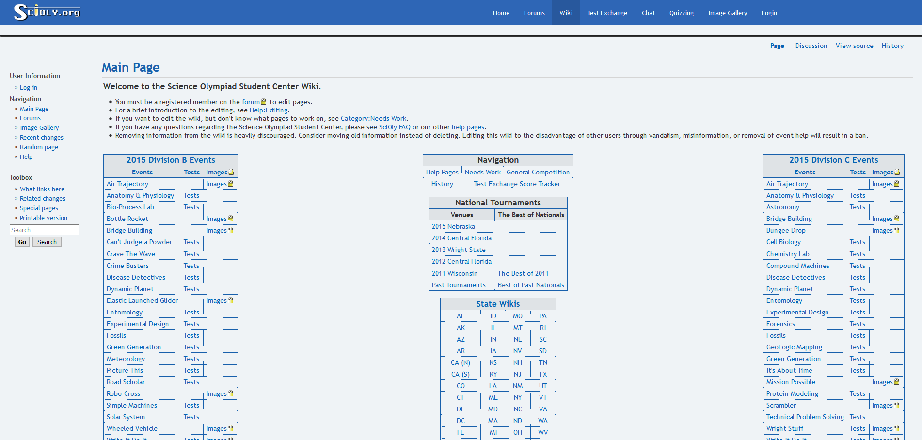The width and height of the screenshot is (922, 440).
Task: Open the Category:Needs Work link
Action: [373, 118]
